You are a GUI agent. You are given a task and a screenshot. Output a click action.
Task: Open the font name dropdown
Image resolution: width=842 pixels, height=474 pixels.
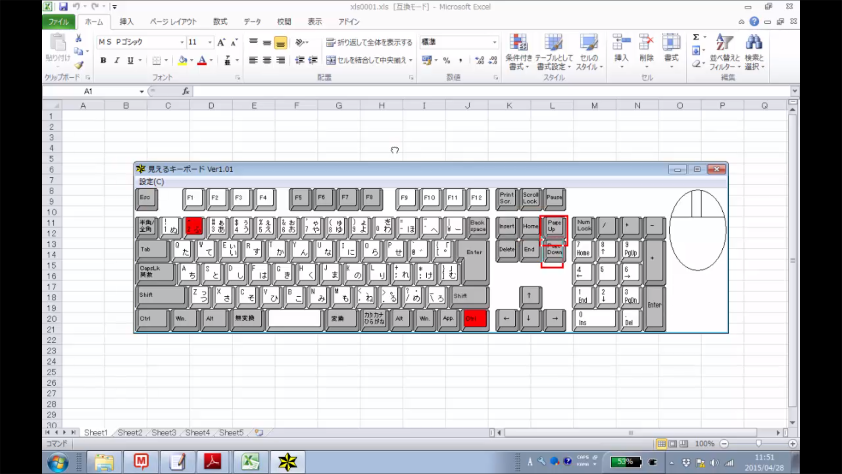pos(182,42)
